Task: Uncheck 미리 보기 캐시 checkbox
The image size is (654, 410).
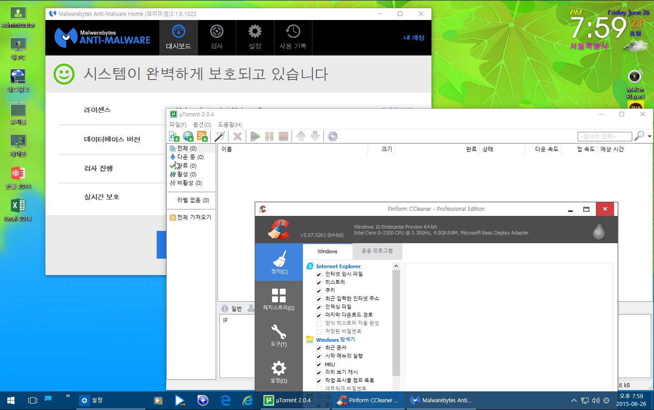Action: (x=319, y=373)
